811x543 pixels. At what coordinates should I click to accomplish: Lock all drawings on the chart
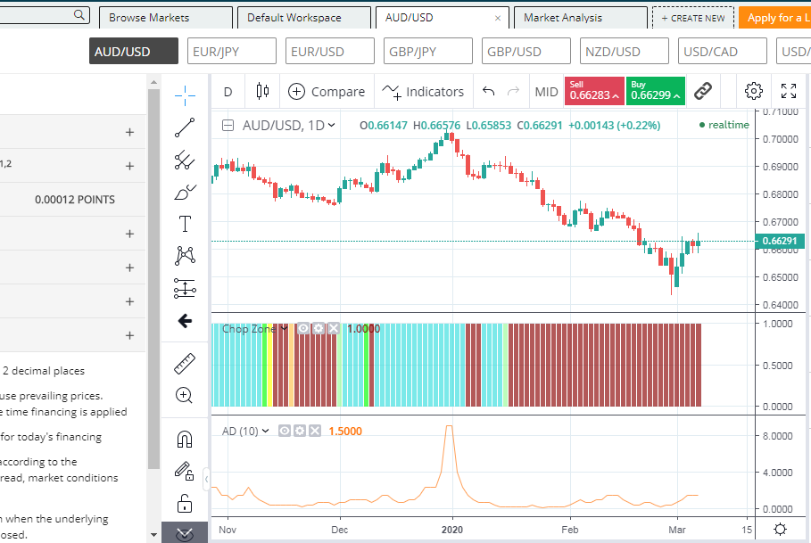185,504
